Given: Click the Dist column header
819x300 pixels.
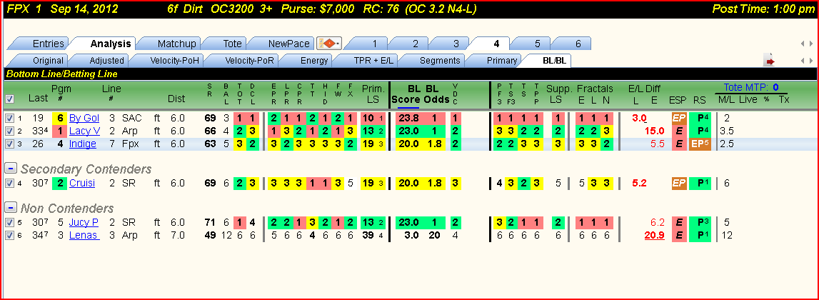Looking at the screenshot, I should [x=176, y=99].
